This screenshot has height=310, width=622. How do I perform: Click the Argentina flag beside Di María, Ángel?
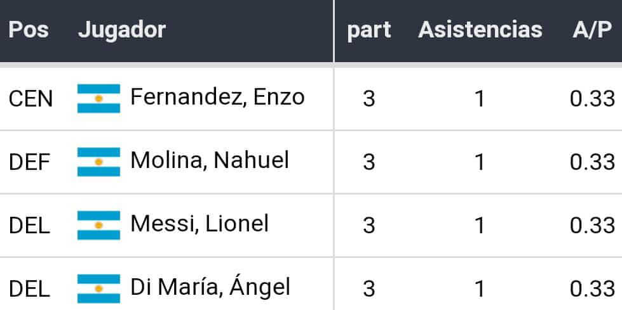[x=98, y=288]
